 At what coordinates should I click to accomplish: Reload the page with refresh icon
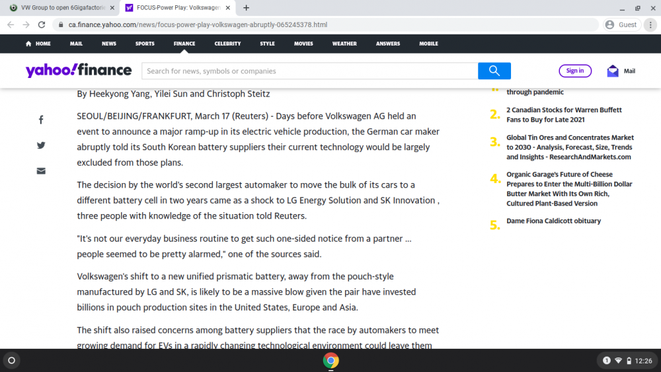41,25
